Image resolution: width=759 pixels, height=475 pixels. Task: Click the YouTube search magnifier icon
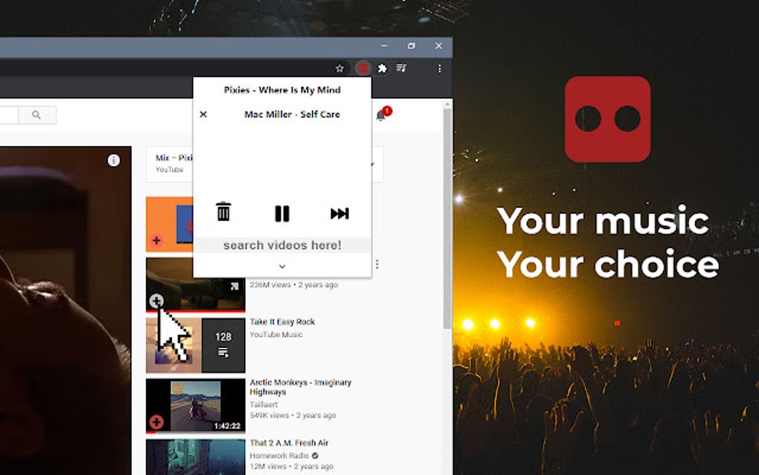[35, 115]
